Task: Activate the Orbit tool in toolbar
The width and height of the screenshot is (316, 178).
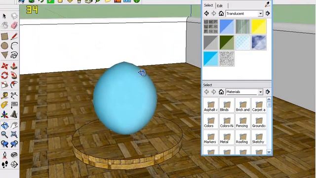Action: click(4, 125)
